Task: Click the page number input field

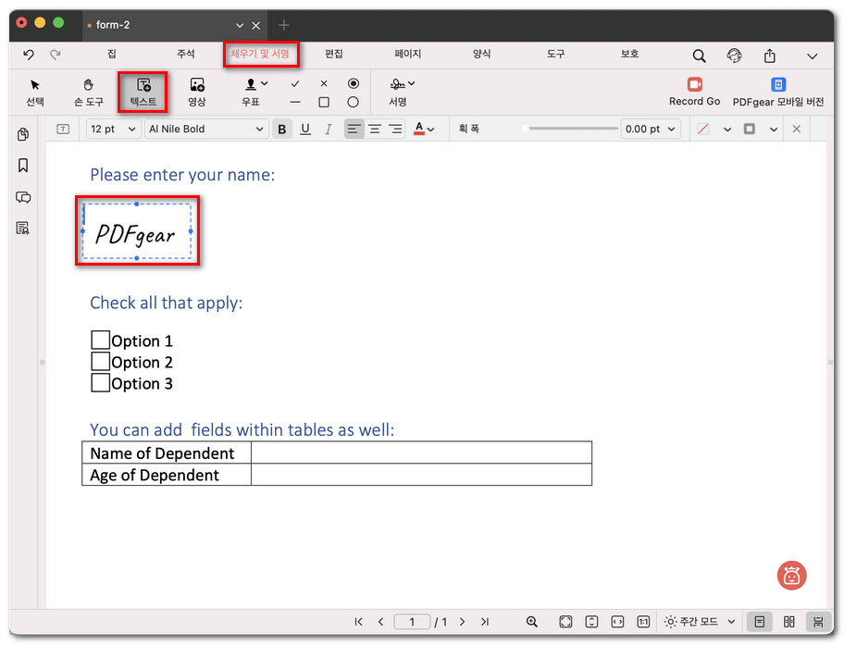Action: point(413,622)
